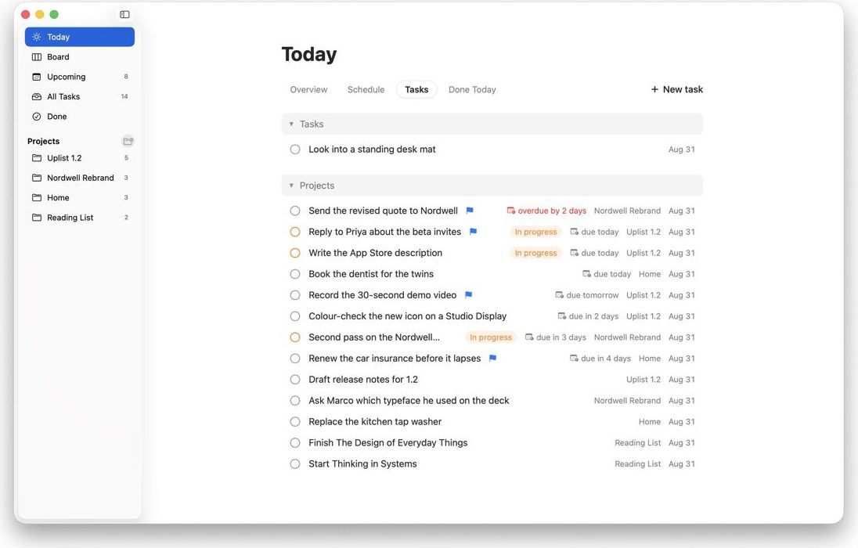858x548 pixels.
Task: Collapse the Tasks section triangle
Action: 291,124
